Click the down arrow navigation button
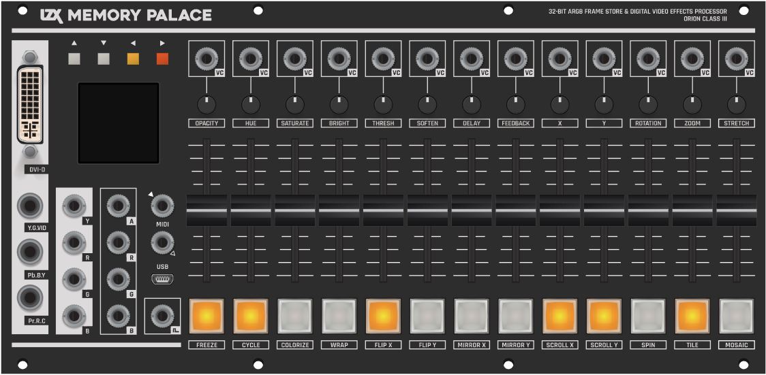The image size is (766, 375). tap(104, 59)
